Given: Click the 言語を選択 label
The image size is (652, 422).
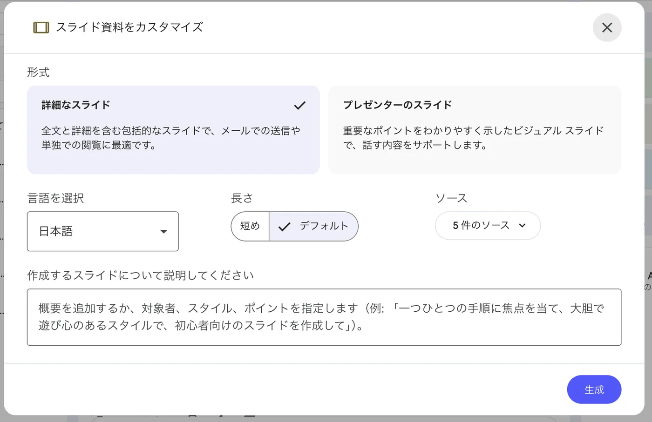Looking at the screenshot, I should (56, 198).
